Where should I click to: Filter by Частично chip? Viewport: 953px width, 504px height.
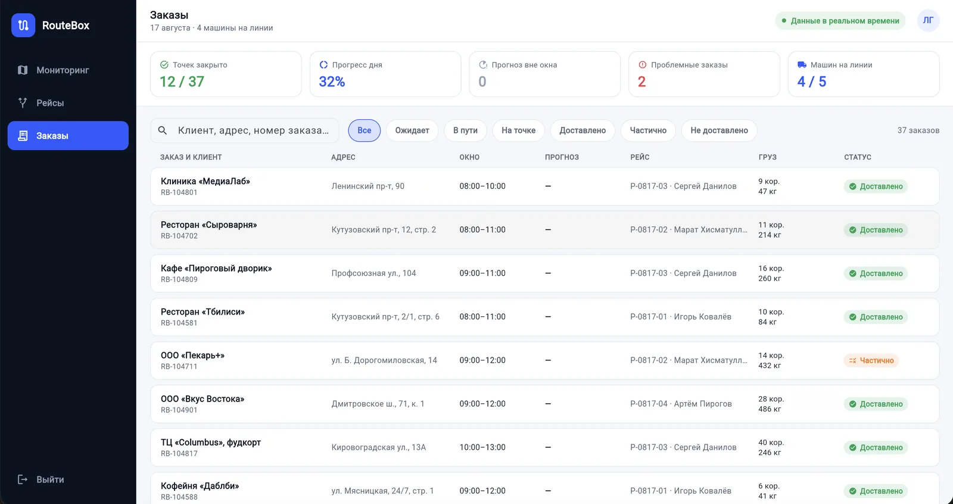tap(648, 130)
